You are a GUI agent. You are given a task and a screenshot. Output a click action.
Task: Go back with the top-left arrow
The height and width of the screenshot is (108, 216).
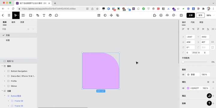(3, 15)
